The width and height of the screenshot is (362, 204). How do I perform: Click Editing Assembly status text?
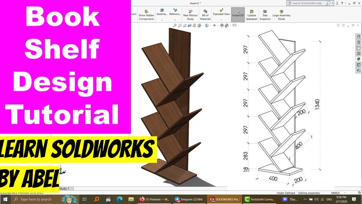click(309, 193)
